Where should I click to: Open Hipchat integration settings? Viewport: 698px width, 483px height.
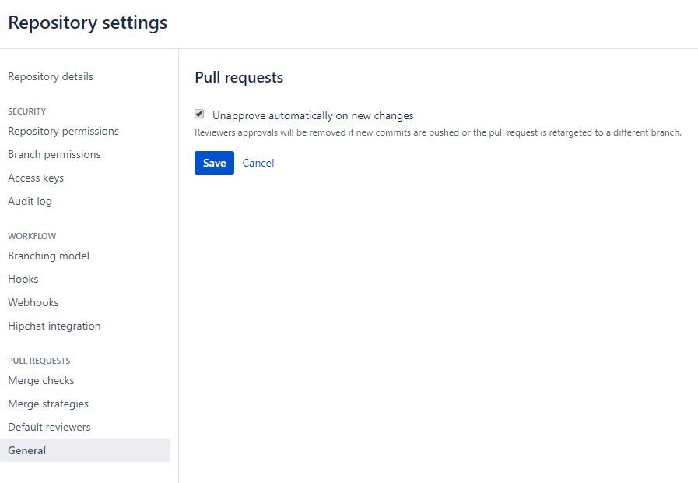pos(54,326)
